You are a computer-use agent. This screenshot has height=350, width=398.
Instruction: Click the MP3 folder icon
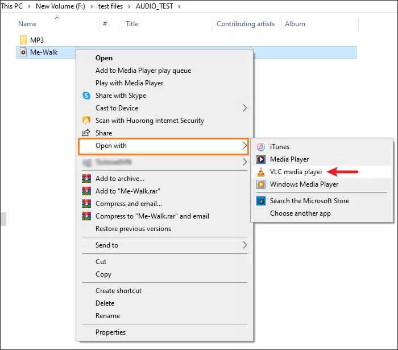pyautogui.click(x=23, y=40)
